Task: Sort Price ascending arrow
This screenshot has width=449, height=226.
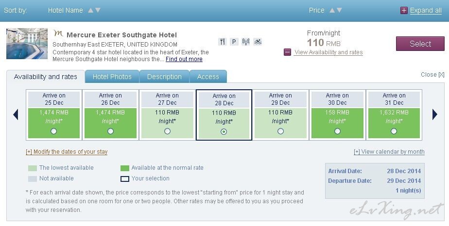Action: click(x=332, y=10)
